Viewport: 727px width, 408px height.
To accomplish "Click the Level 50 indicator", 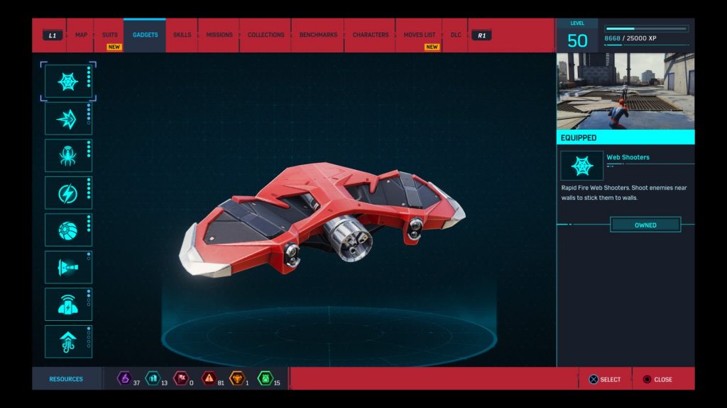I will [x=577, y=36].
